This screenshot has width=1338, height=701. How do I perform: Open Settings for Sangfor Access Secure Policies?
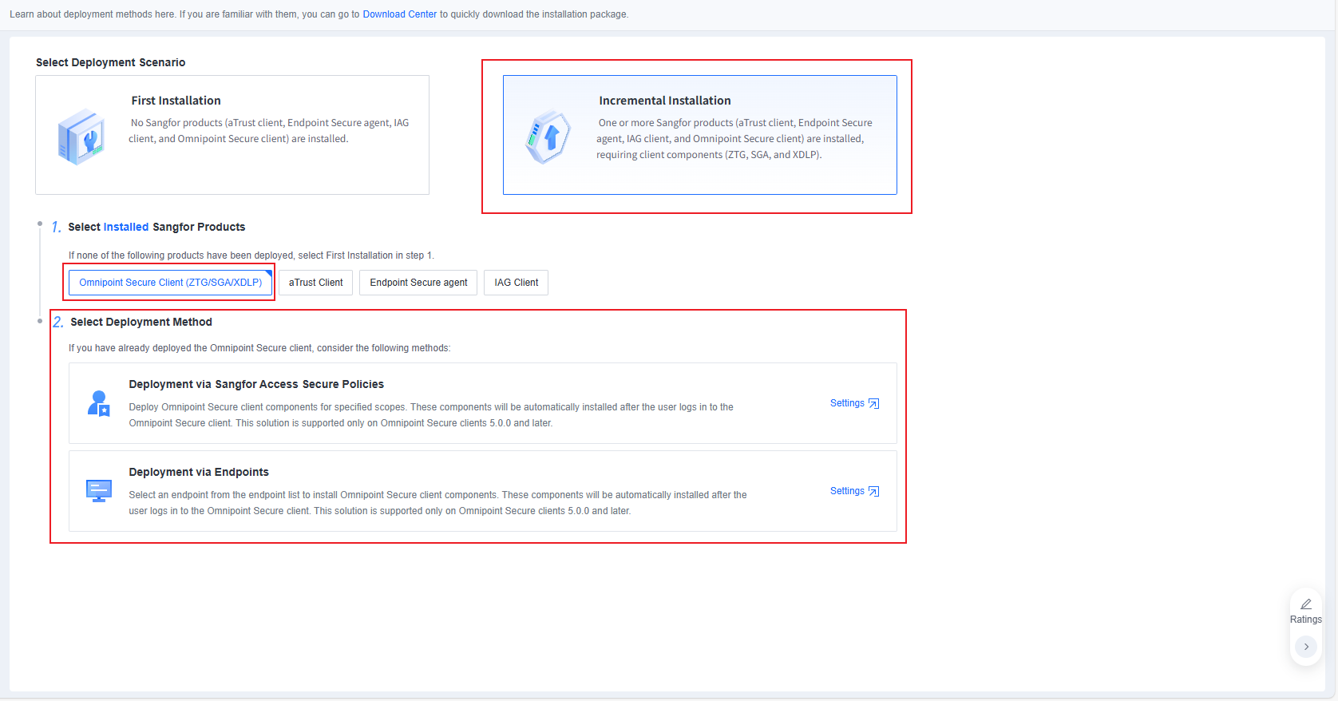tap(847, 403)
